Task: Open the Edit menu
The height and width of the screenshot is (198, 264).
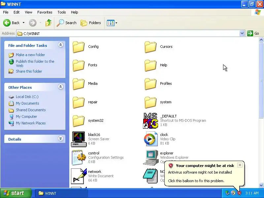Action: click(x=16, y=12)
